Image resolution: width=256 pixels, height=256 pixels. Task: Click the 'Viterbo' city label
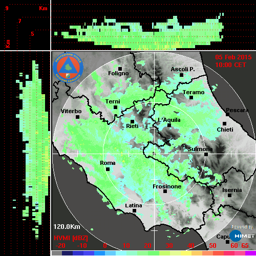click(71, 111)
